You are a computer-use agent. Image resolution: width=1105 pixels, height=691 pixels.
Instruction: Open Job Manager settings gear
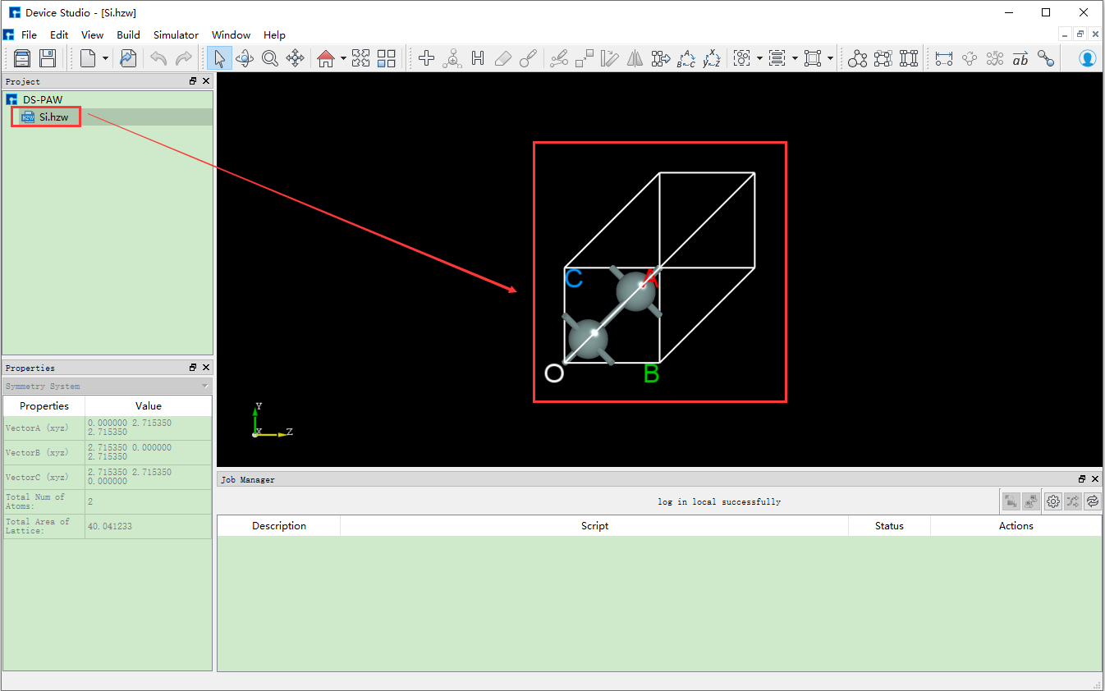pyautogui.click(x=1053, y=501)
